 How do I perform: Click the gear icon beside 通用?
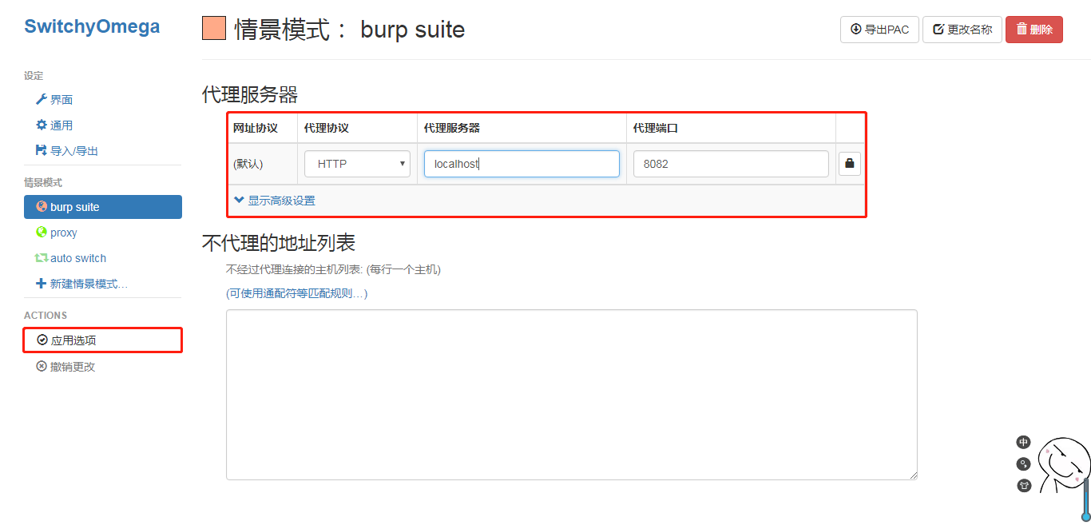pyautogui.click(x=42, y=125)
